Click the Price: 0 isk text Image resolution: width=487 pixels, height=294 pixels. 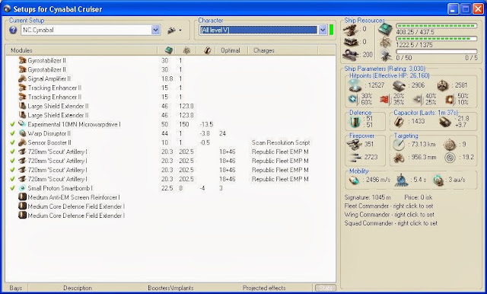(418, 197)
